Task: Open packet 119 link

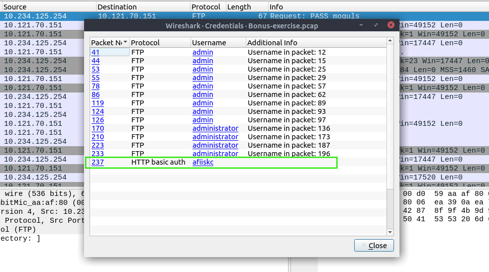Action: tap(98, 103)
